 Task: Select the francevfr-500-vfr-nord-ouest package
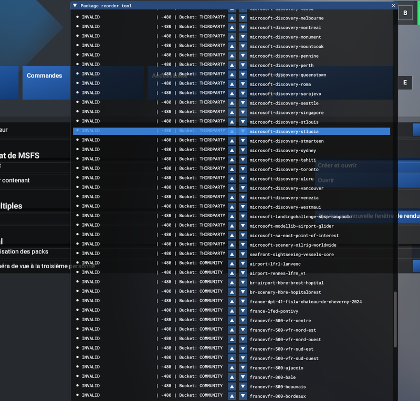(285, 340)
